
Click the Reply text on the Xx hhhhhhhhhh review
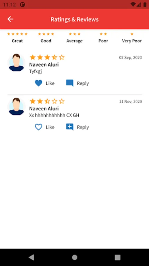pyautogui.click(x=83, y=127)
